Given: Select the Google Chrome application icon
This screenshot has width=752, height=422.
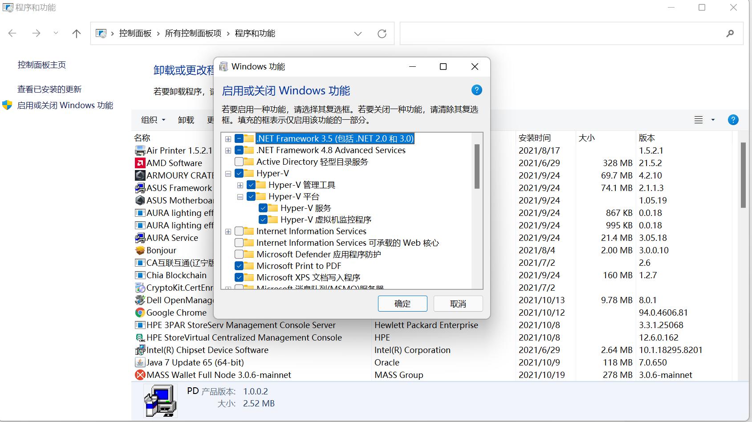Looking at the screenshot, I should [139, 312].
